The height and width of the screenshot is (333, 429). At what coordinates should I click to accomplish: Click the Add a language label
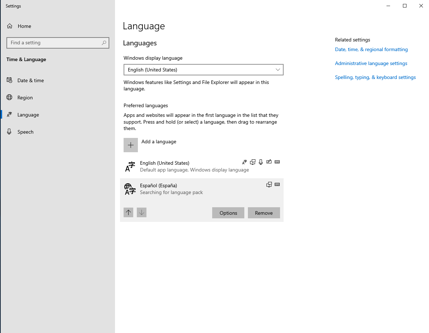tap(159, 141)
